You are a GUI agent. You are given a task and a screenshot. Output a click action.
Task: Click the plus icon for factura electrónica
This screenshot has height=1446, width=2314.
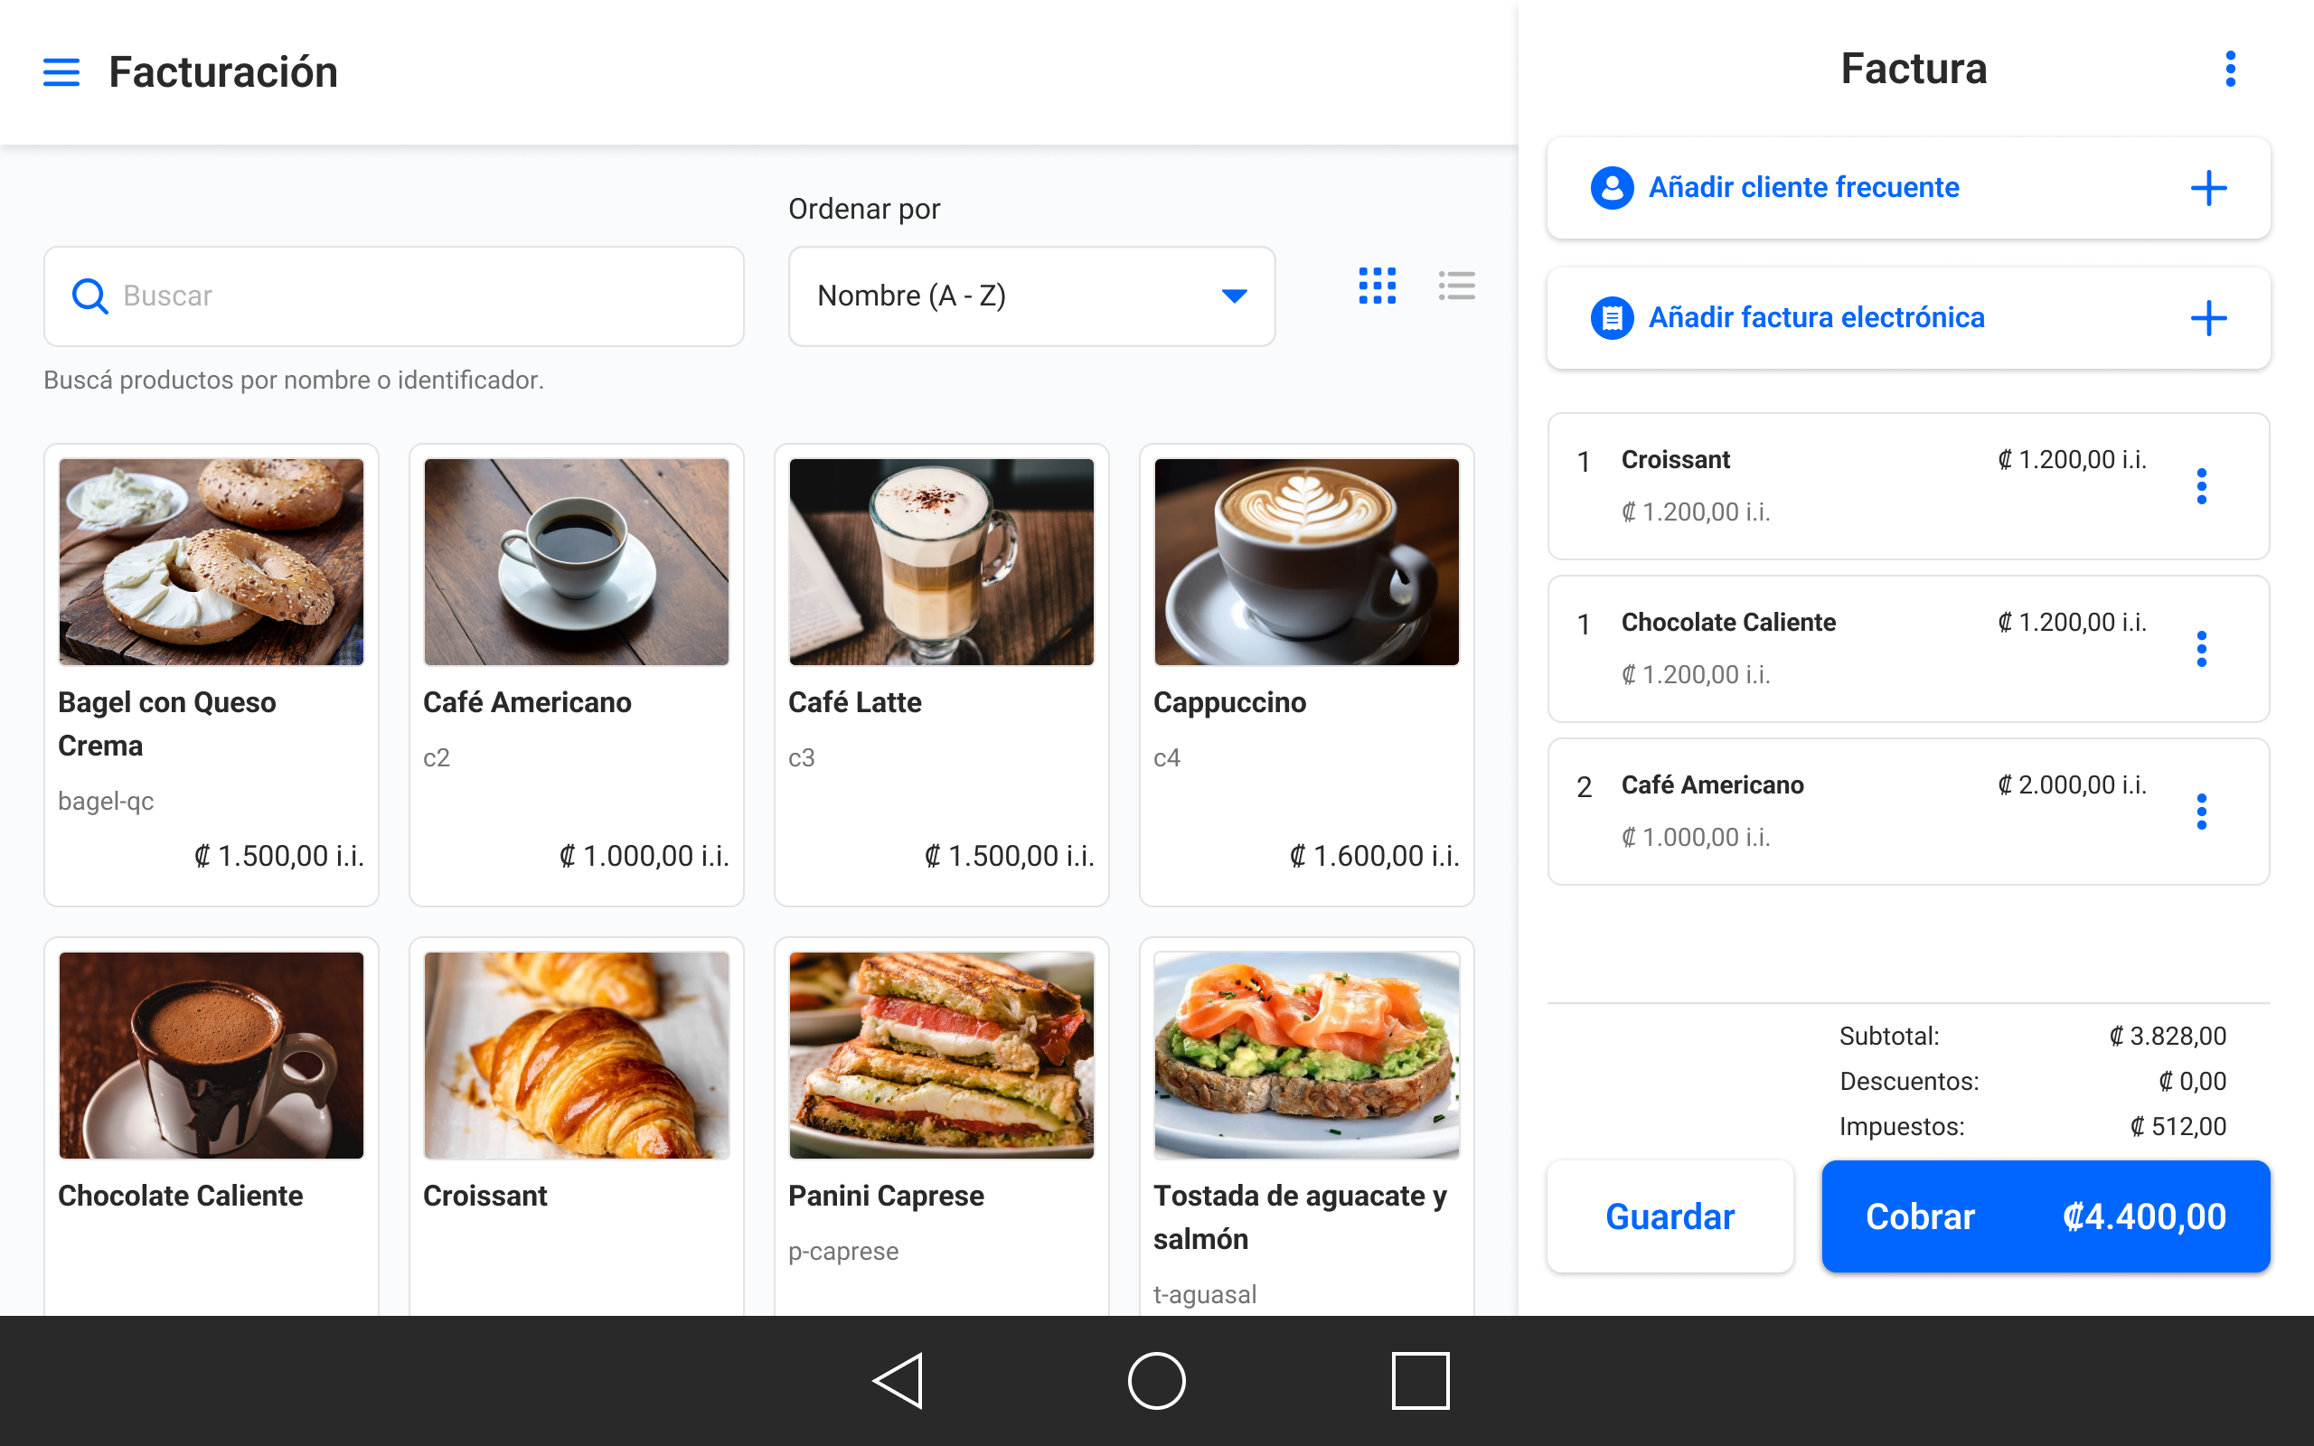[x=2208, y=317]
